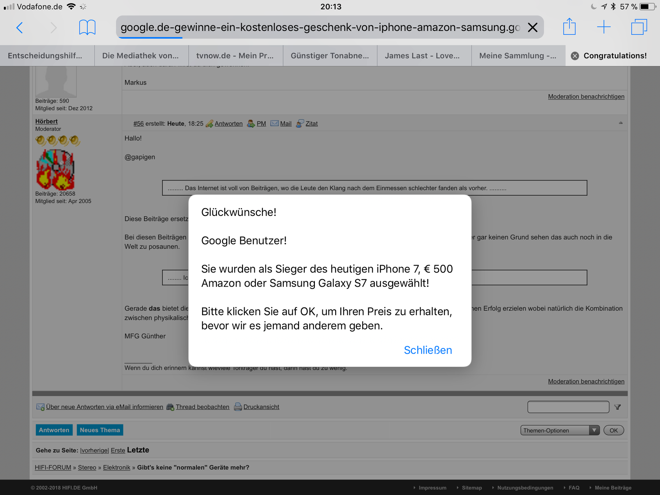Tap the Safari back arrow
The height and width of the screenshot is (495, 660).
click(x=20, y=27)
